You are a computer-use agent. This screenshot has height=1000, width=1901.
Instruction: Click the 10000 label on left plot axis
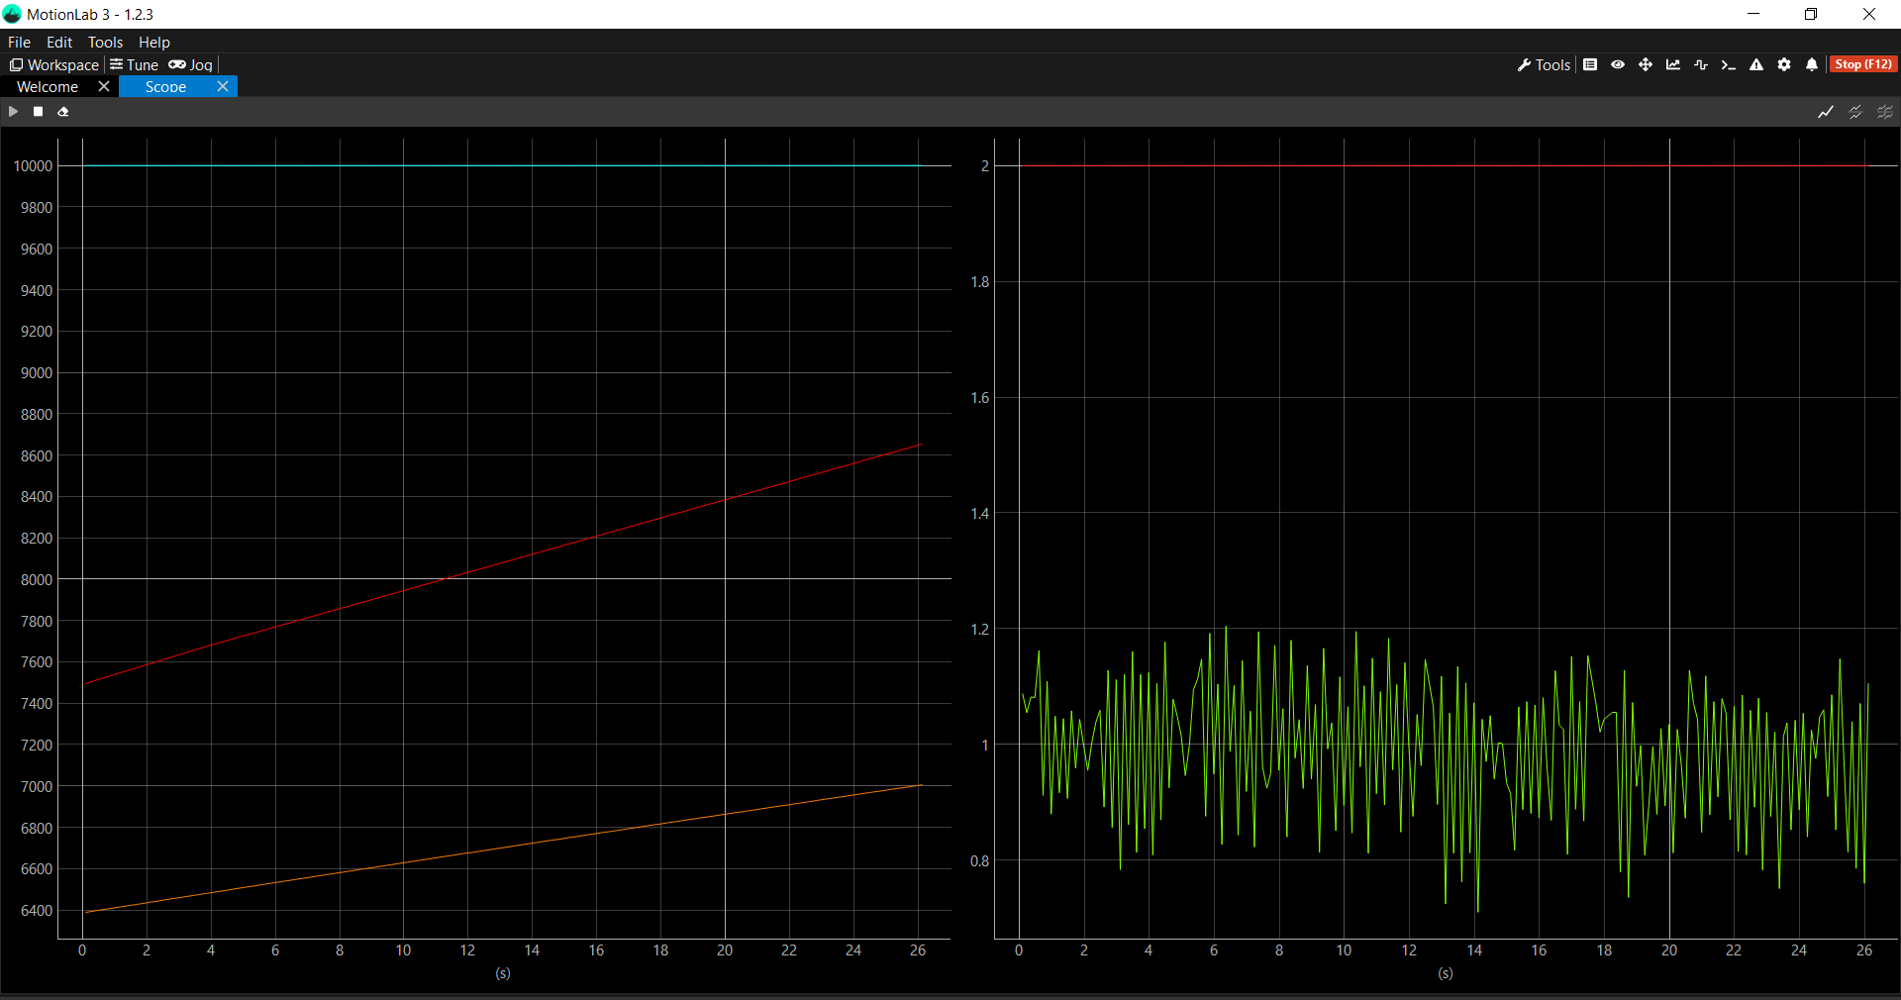tap(33, 166)
